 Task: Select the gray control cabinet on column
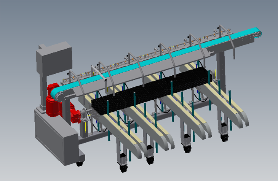(54, 61)
